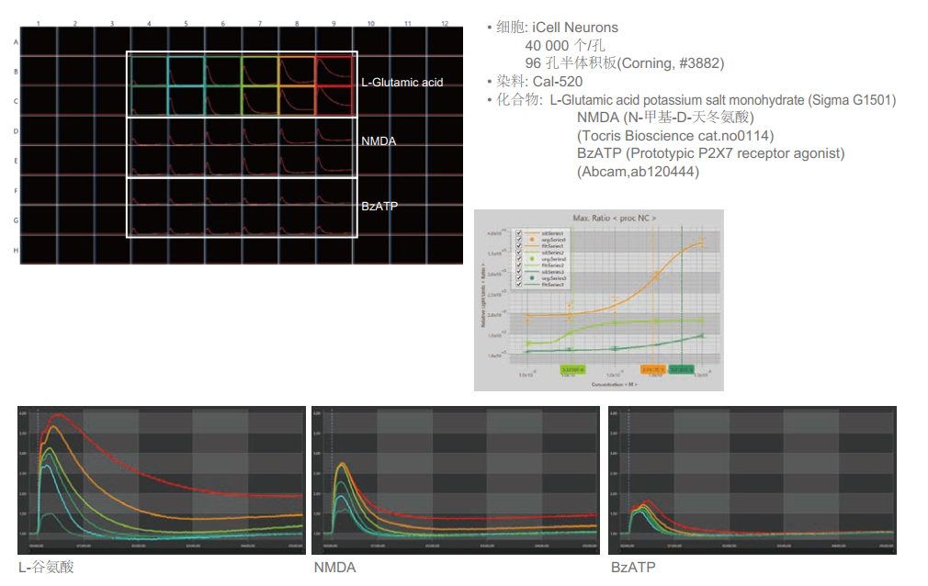The image size is (928, 586).
Task: Select yellow-green well B7 in plate map
Action: (x=260, y=71)
